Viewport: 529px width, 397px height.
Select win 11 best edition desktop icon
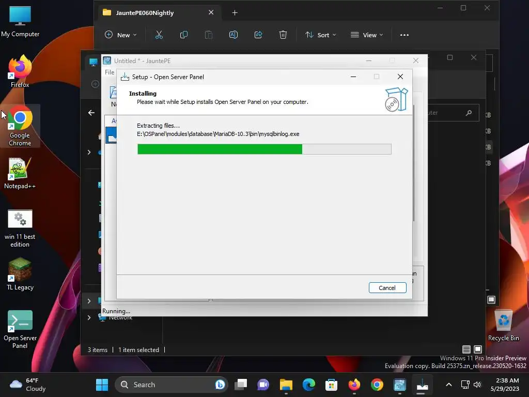pyautogui.click(x=20, y=228)
